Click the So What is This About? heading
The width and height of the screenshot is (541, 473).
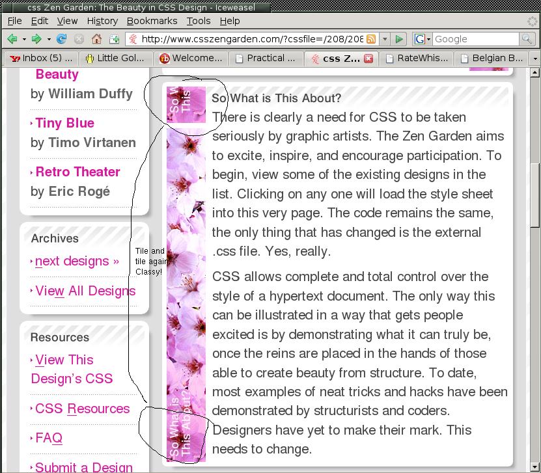(x=276, y=98)
